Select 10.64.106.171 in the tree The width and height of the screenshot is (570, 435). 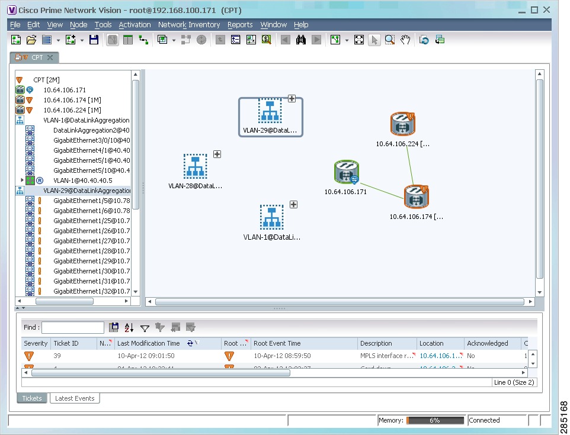pyautogui.click(x=65, y=90)
